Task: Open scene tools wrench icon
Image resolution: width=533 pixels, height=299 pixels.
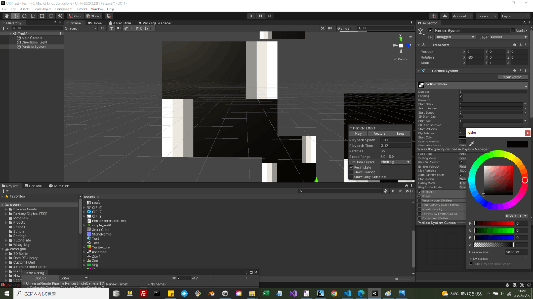Action: tap(322, 28)
